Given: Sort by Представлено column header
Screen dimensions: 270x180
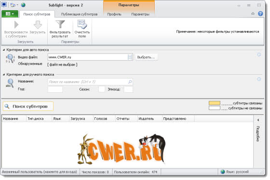Looking at the screenshot, I should (x=178, y=119).
